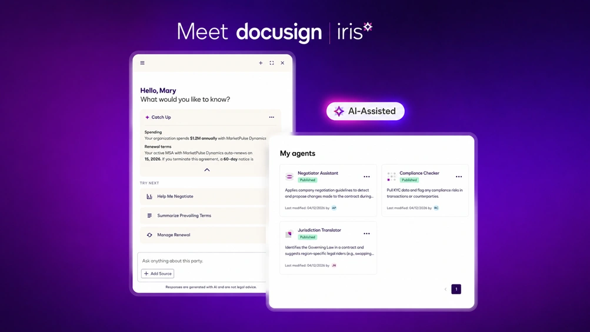The height and width of the screenshot is (332, 590).
Task: Click the RC avatar on Compliance Checker
Action: click(436, 208)
